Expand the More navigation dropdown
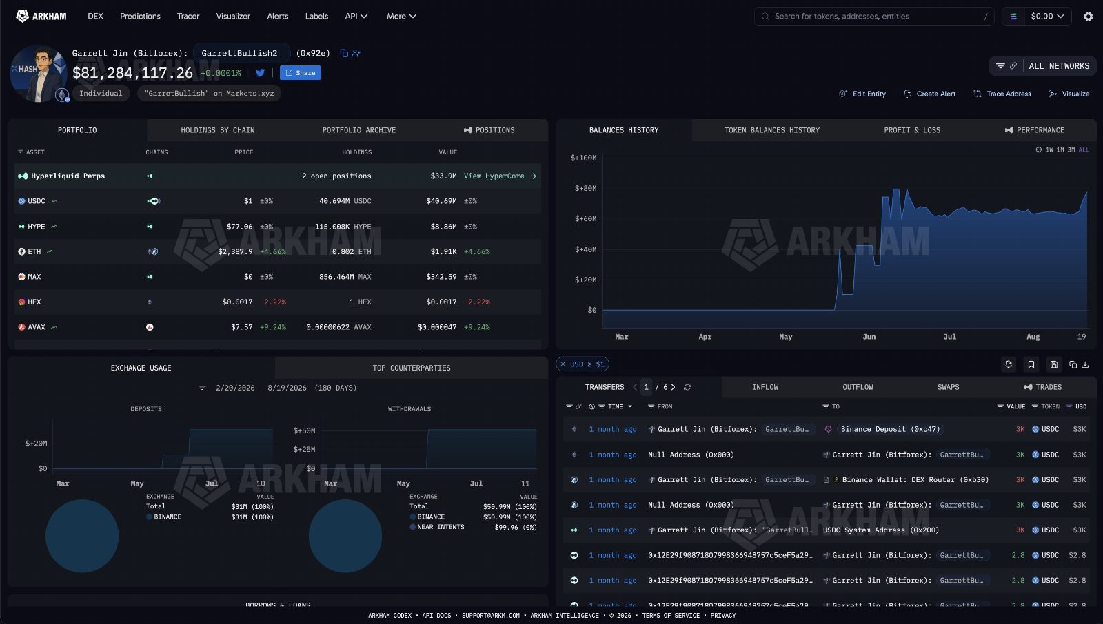The image size is (1103, 624). click(x=401, y=16)
